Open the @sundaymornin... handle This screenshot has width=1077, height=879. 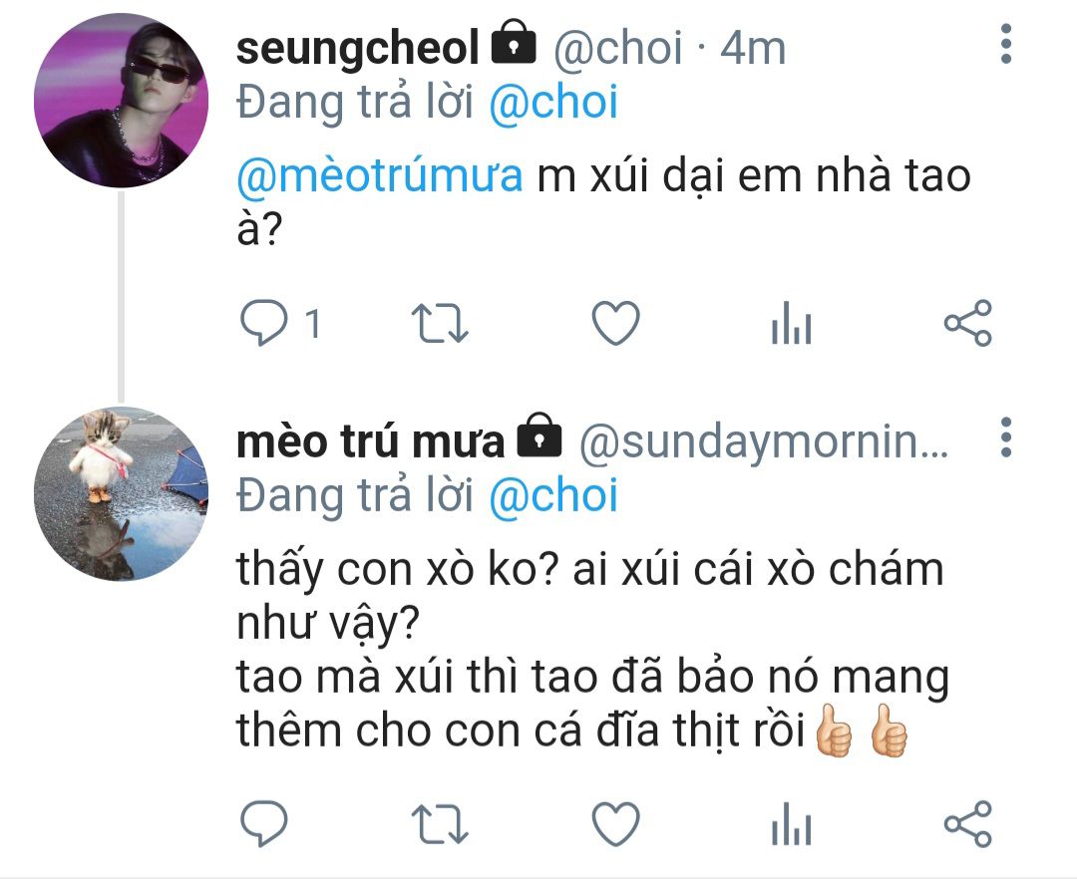[x=764, y=442]
